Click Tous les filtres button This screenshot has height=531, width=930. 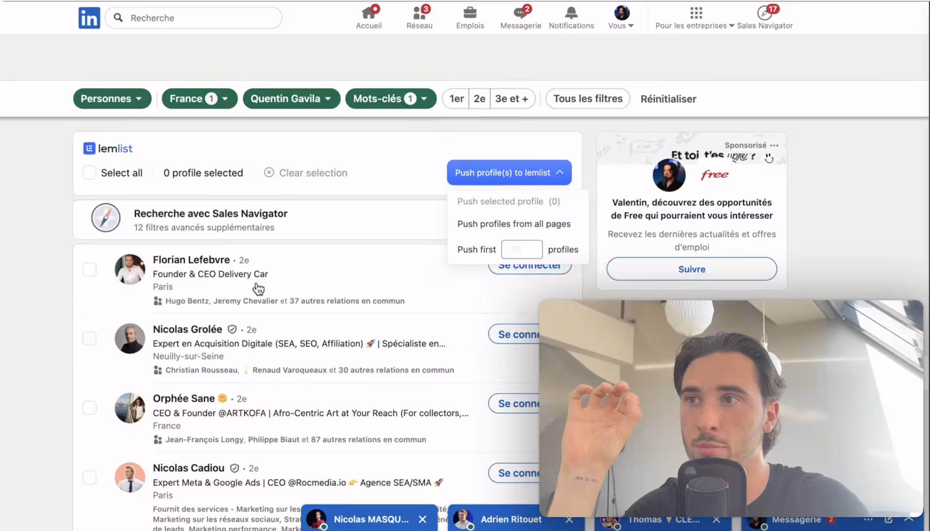587,99
